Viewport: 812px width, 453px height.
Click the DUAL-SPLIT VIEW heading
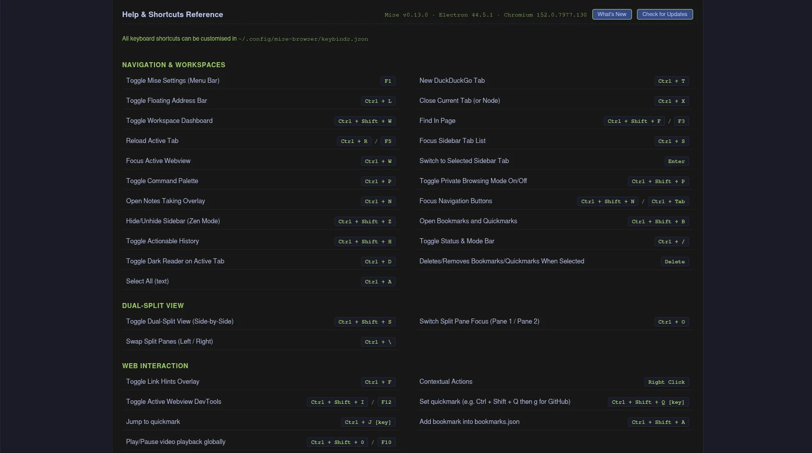pos(153,306)
